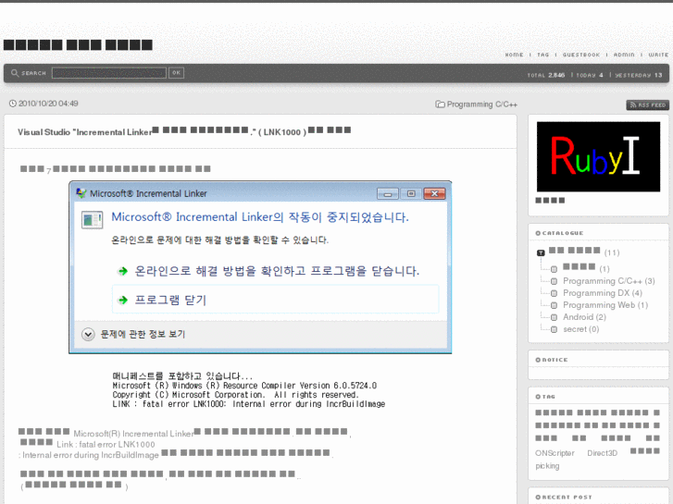Screen dimensions: 673x504
Task: Close the Incremental Linker dialog
Action: pos(434,194)
